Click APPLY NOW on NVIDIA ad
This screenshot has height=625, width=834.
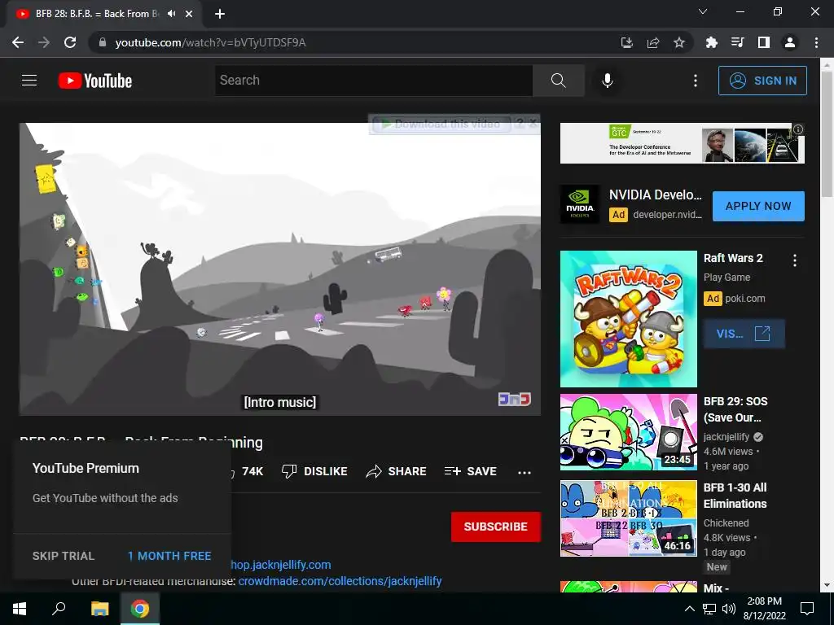pyautogui.click(x=758, y=206)
